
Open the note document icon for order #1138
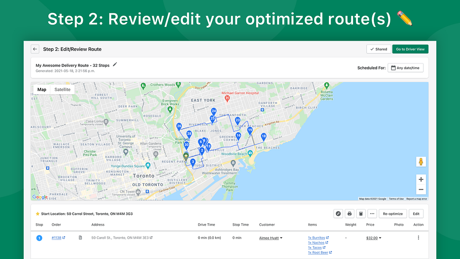pos(80,237)
